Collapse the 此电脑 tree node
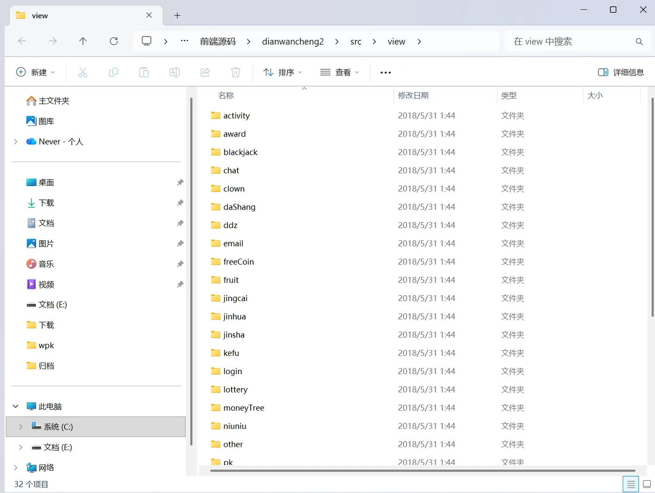Screen dimensions: 655x493 [15, 406]
